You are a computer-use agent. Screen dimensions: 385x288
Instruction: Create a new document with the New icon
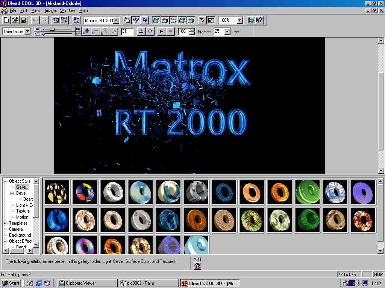pos(6,20)
